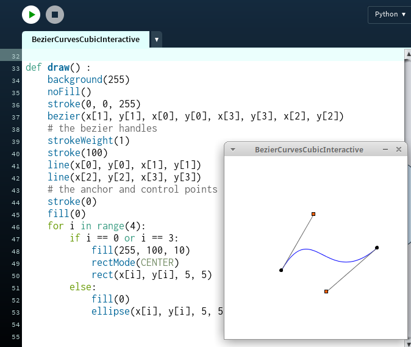Click line number 55 in the gutter

click(x=16, y=337)
